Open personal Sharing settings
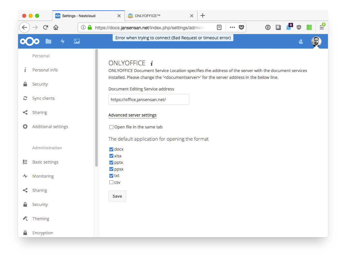This screenshot has width=346, height=263. [40, 112]
